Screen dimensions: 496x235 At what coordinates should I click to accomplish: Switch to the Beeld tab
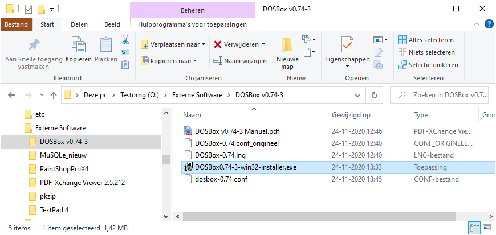pyautogui.click(x=112, y=24)
